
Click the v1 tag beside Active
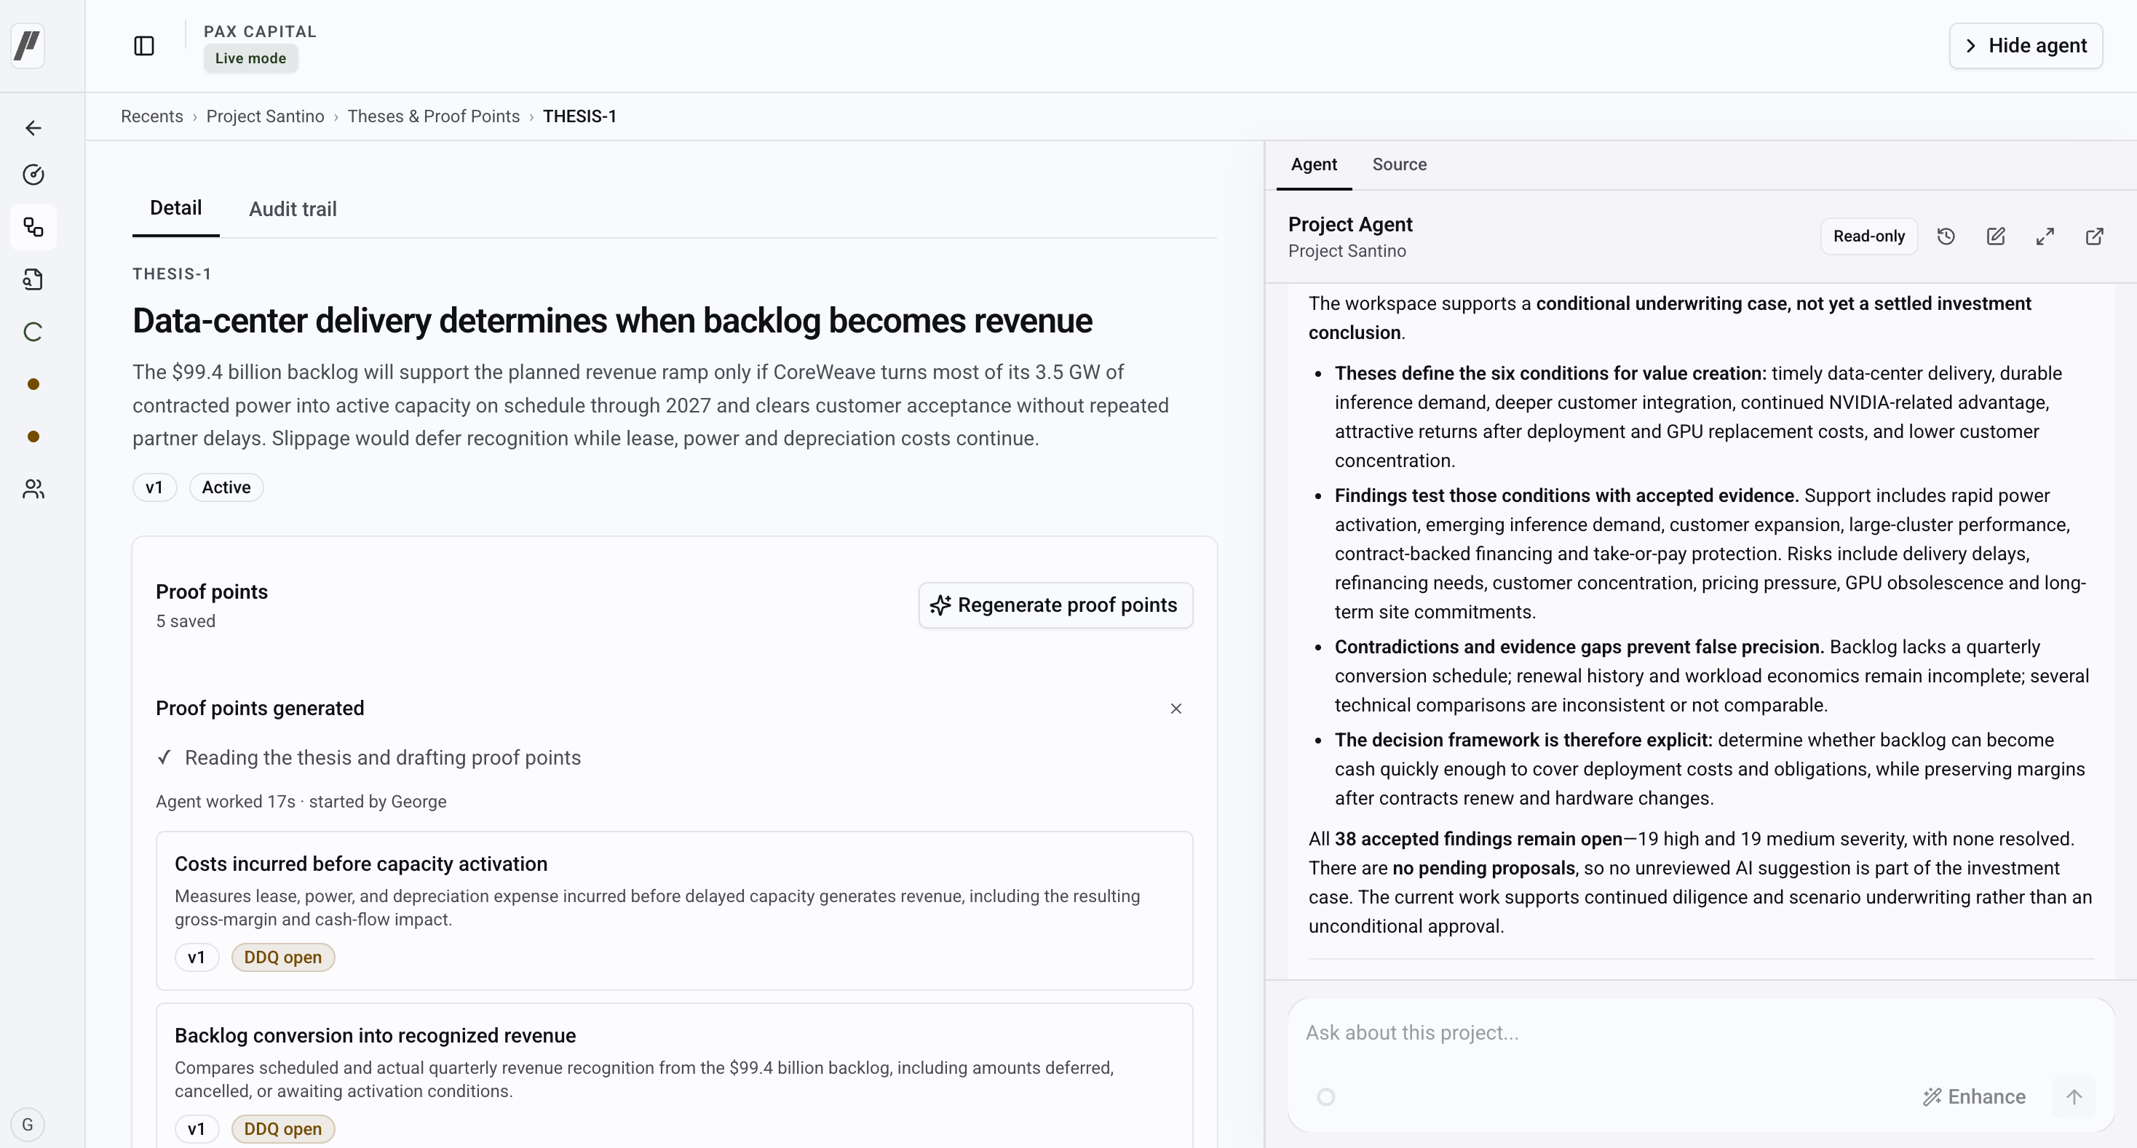point(154,487)
